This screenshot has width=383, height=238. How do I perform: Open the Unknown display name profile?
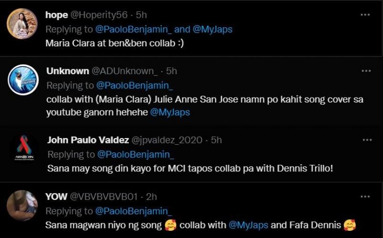coord(68,71)
